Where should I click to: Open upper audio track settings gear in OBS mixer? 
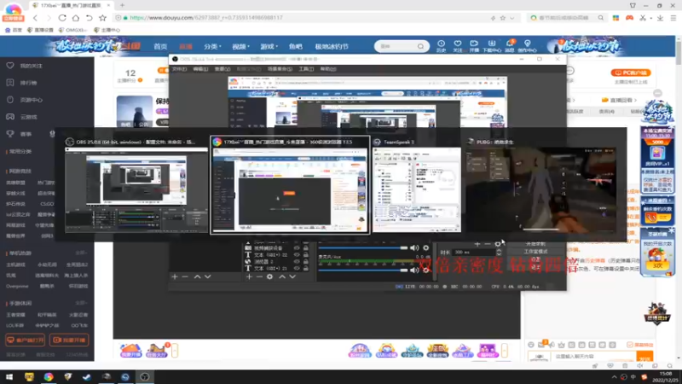tap(425, 247)
